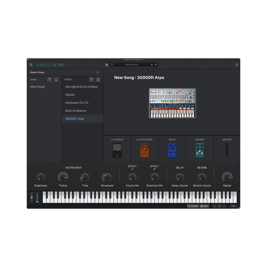Open the settings gear at top right
267x267 pixels.
pos(237,65)
